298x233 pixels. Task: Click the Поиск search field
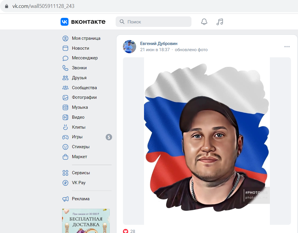click(153, 22)
